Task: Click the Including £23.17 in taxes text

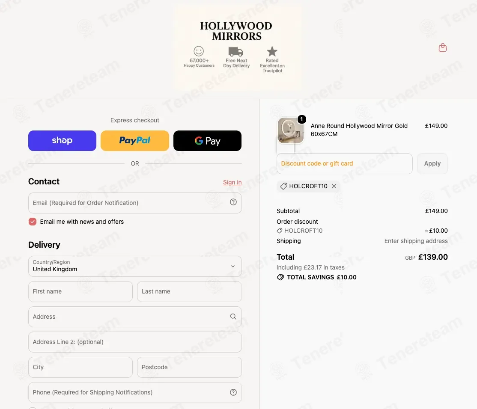Action: pyautogui.click(x=310, y=267)
